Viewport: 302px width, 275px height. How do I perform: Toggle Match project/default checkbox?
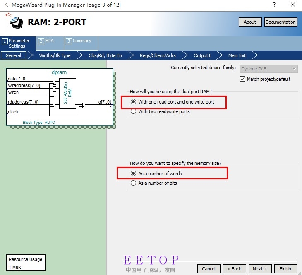click(x=243, y=79)
